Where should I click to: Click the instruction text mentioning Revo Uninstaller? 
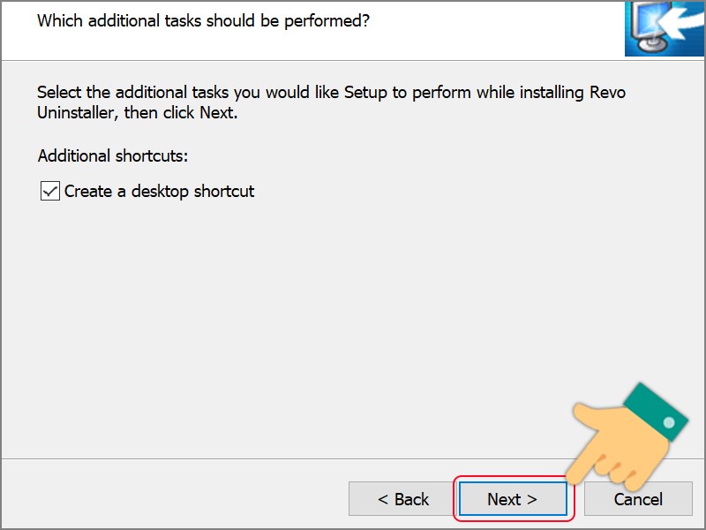pos(332,102)
